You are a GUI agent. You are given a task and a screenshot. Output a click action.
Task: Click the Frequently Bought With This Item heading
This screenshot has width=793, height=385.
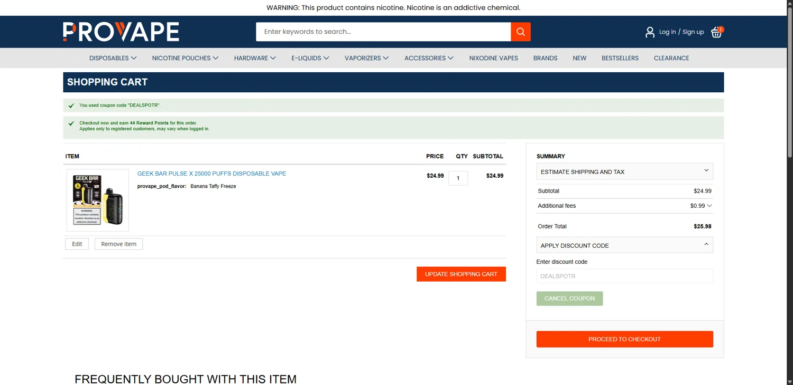coord(186,379)
